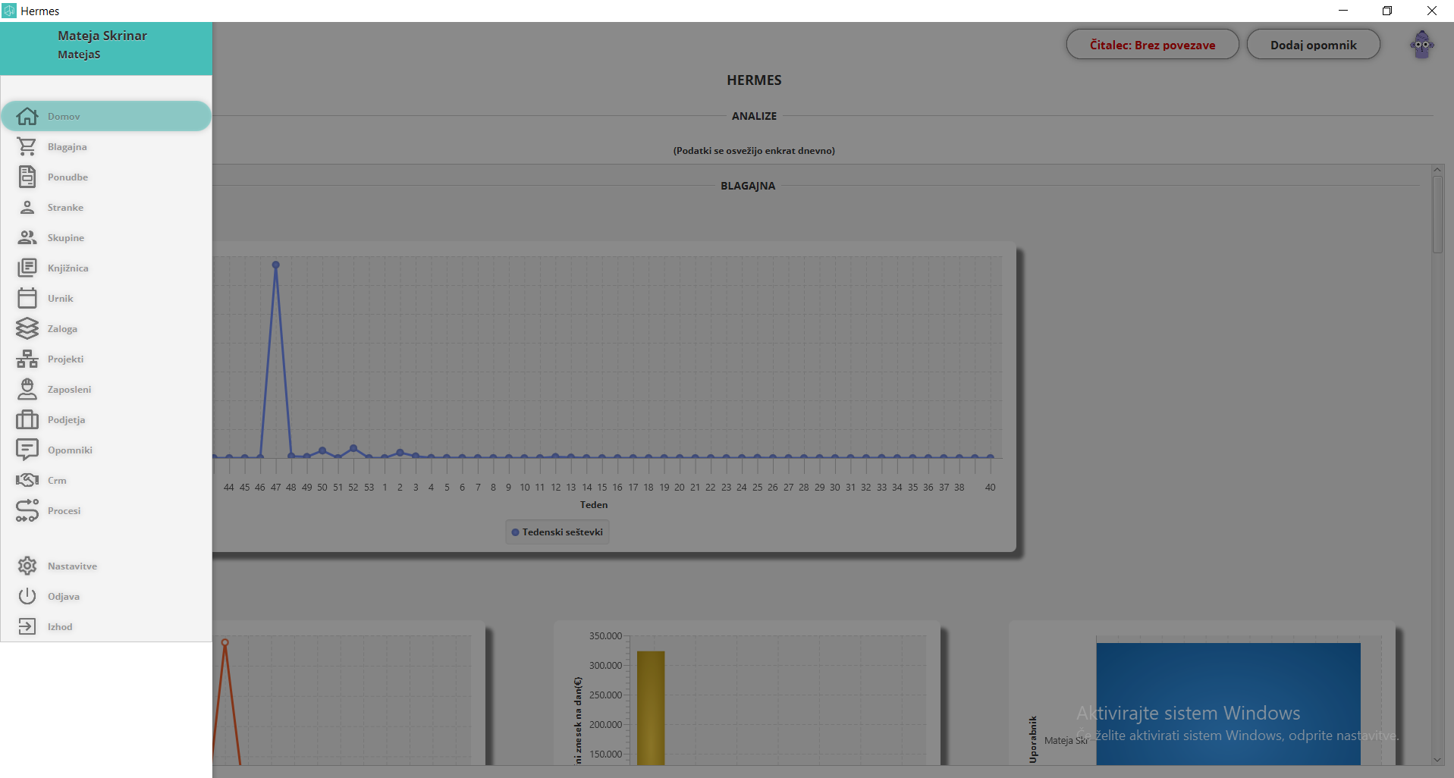The width and height of the screenshot is (1454, 778).
Task: Click the BLAGAJNA section heading
Action: (x=748, y=186)
